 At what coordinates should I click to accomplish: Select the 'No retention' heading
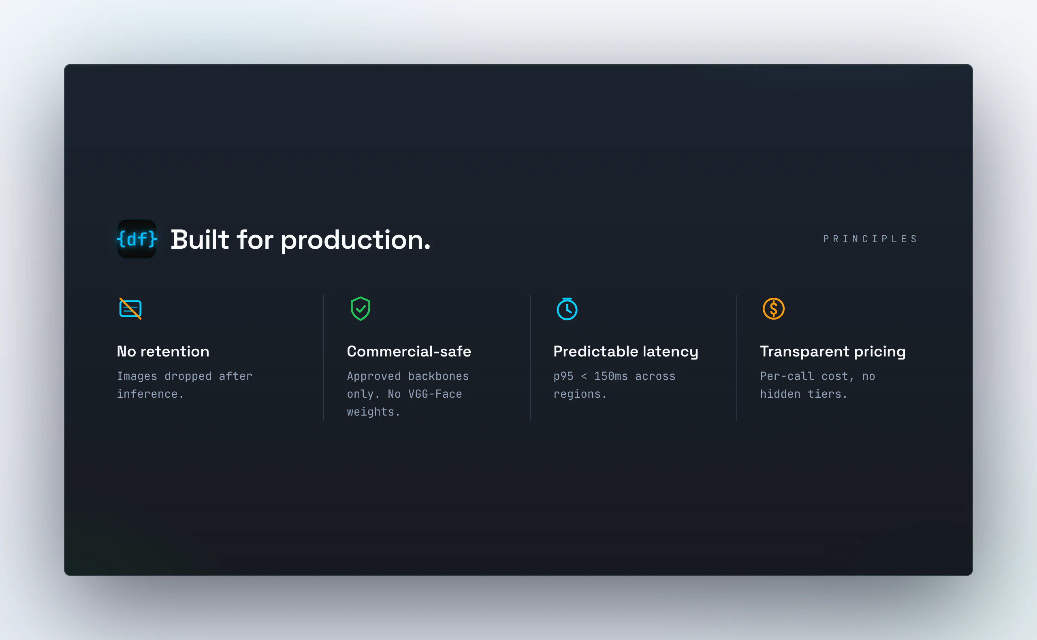[x=163, y=351]
